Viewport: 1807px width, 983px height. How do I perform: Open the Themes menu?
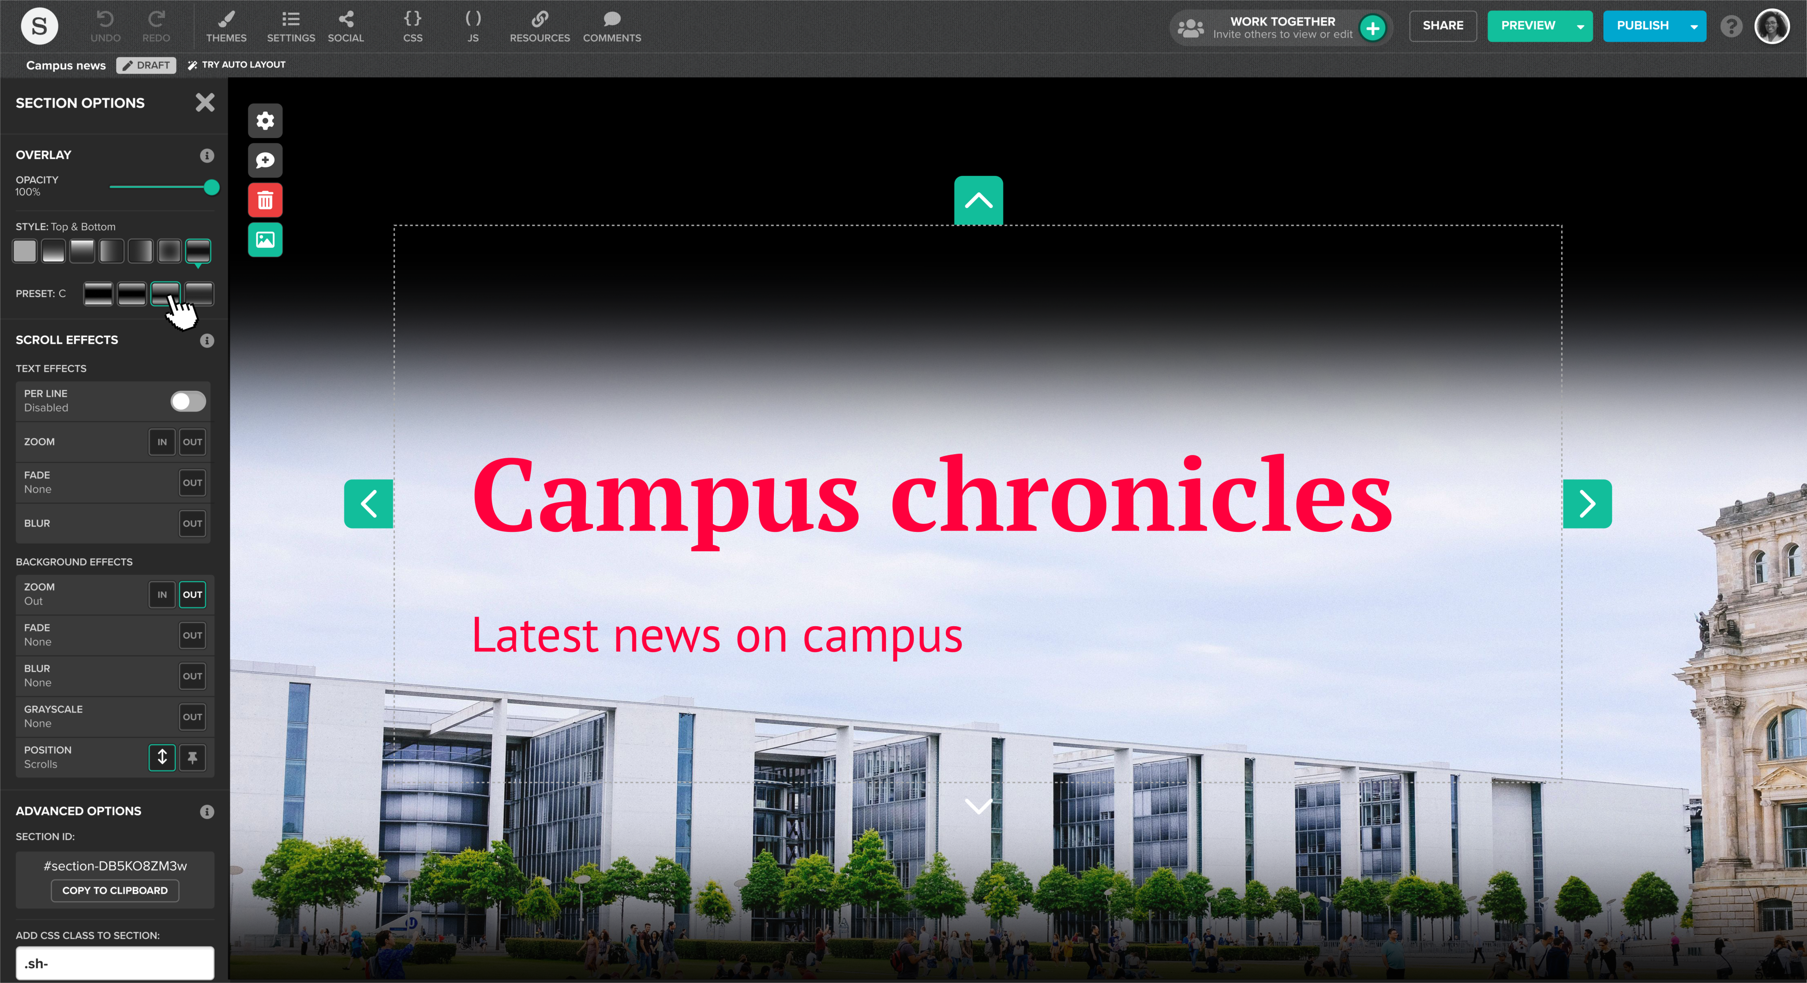(x=226, y=26)
